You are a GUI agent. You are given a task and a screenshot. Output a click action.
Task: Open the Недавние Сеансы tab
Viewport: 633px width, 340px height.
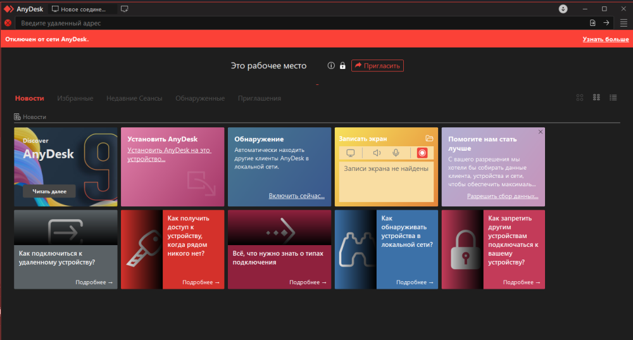point(134,98)
